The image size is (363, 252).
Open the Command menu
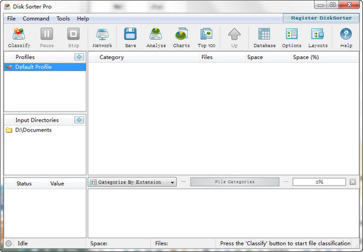36,19
